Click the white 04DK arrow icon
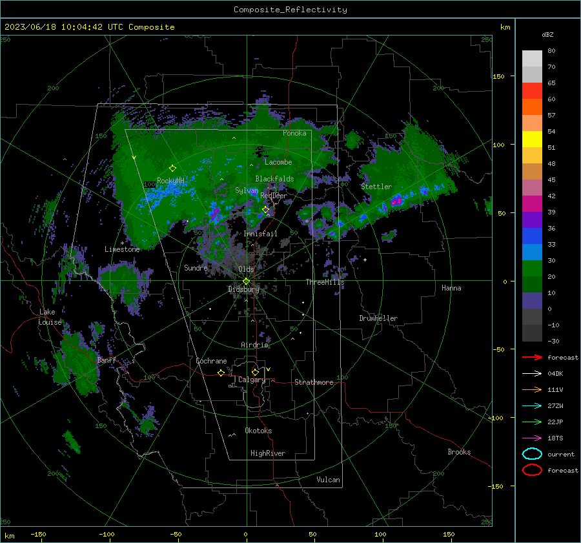 pyautogui.click(x=532, y=374)
